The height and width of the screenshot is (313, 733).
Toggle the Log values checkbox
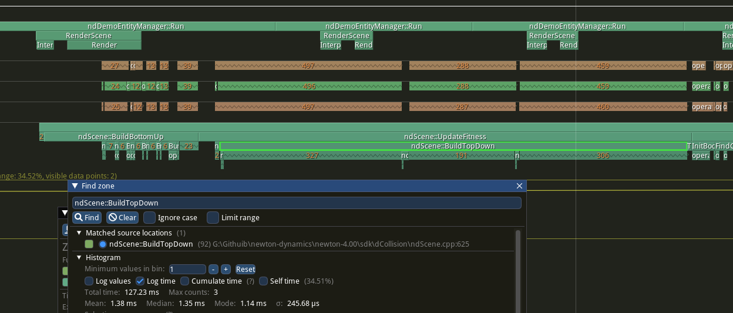[89, 281]
